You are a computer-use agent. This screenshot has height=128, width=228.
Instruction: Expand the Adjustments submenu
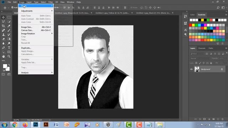[x=36, y=11]
